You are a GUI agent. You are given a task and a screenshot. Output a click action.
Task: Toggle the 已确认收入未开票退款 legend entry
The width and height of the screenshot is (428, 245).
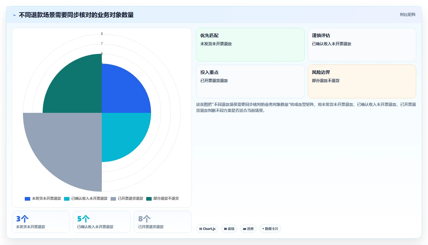tap(86, 199)
